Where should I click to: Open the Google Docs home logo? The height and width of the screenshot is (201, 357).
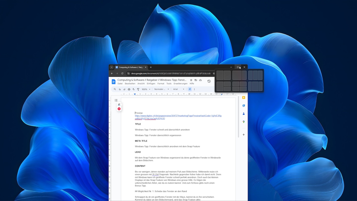(114, 82)
